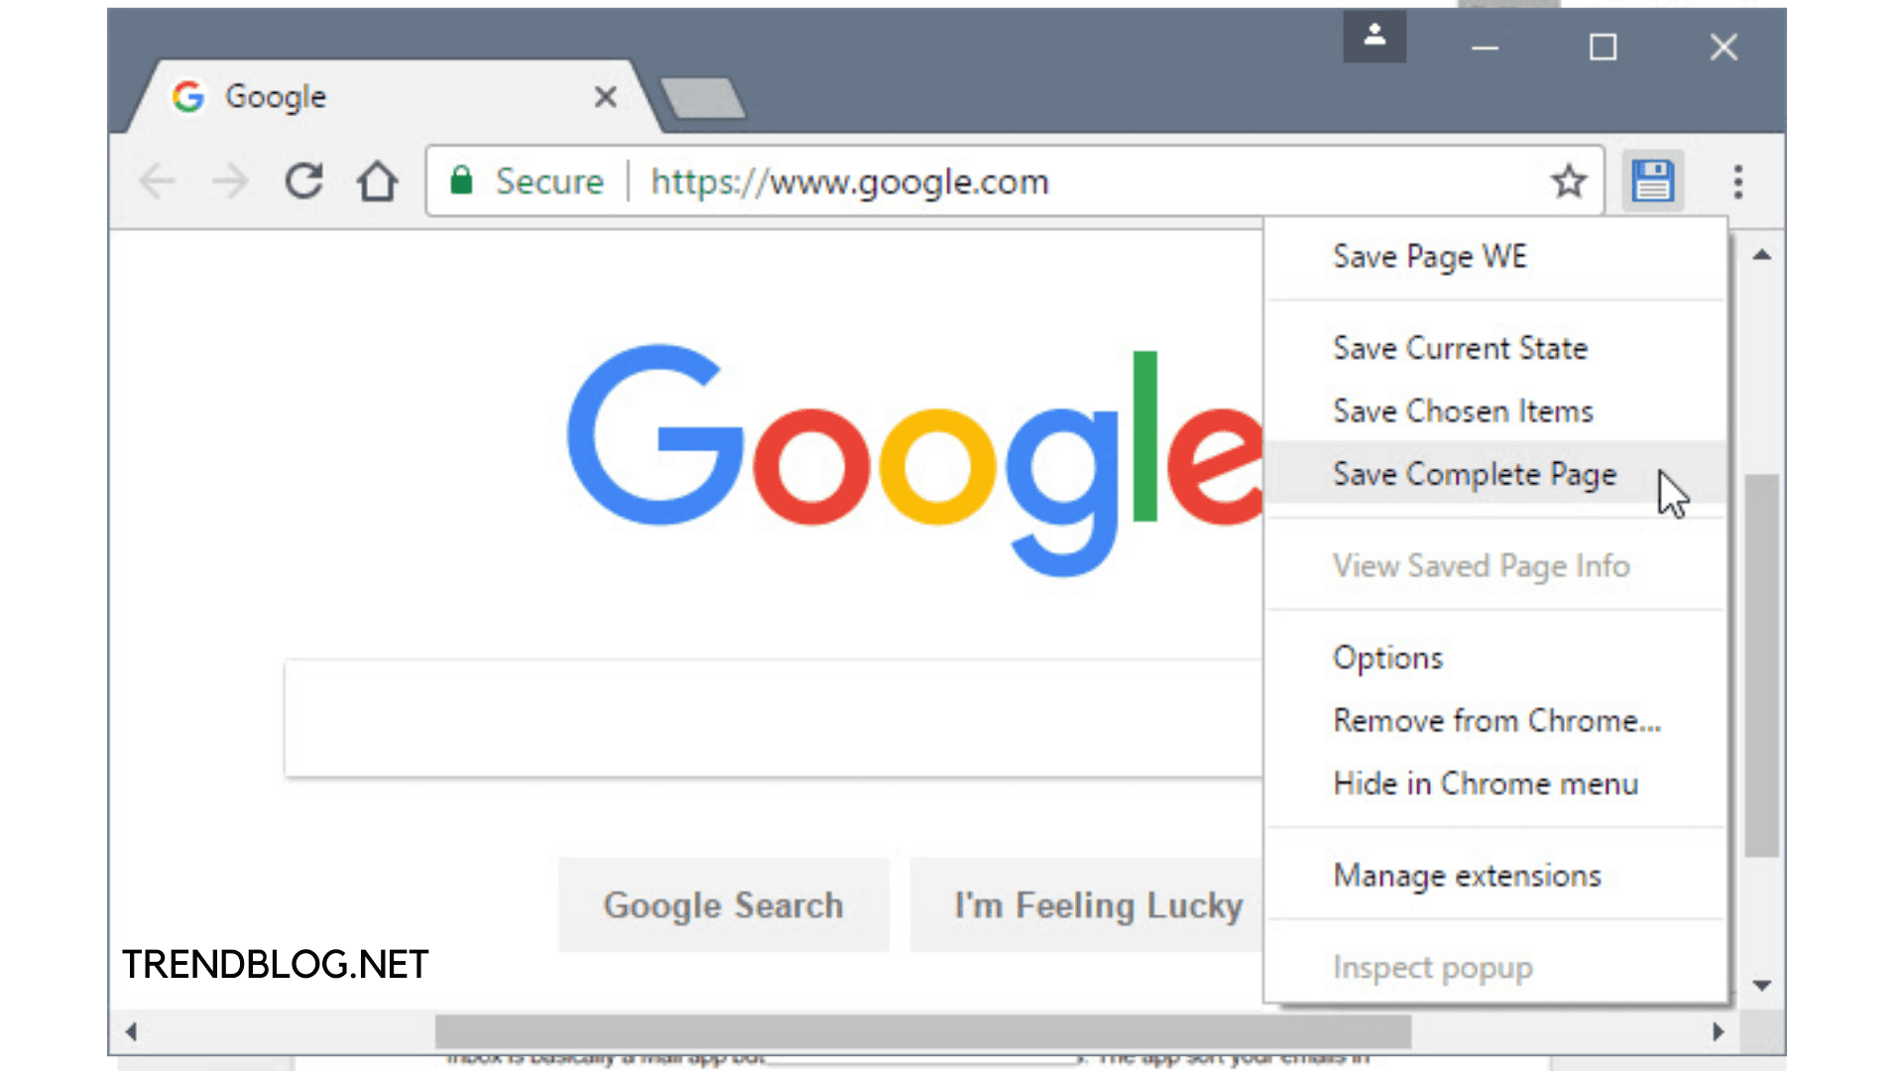This screenshot has height=1071, width=1904.
Task: Click the browser forward arrow icon
Action: click(230, 181)
